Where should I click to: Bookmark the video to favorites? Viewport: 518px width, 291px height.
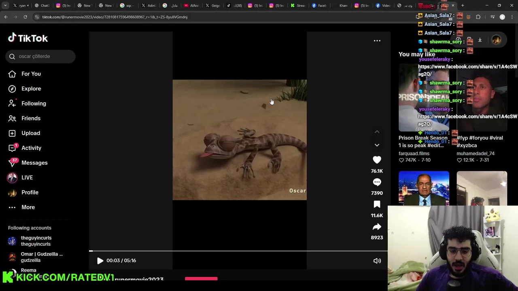click(x=377, y=205)
